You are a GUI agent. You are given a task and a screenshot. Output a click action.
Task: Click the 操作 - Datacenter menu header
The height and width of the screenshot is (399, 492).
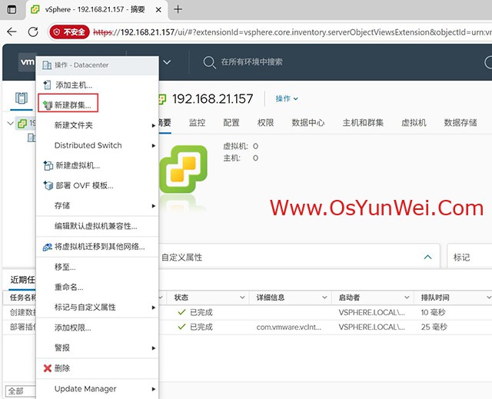[98, 65]
